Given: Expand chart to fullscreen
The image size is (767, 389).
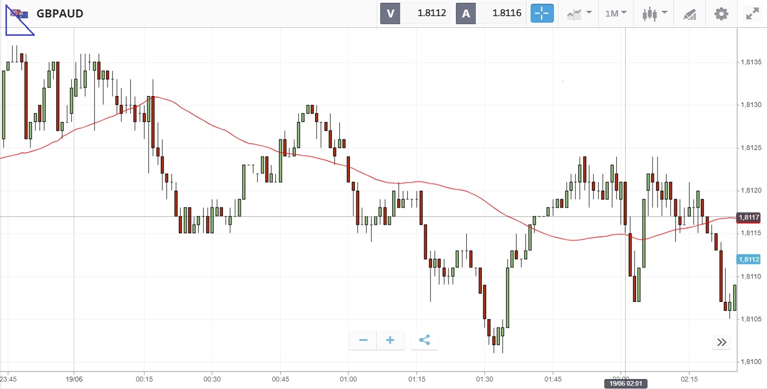Looking at the screenshot, I should click(x=752, y=13).
